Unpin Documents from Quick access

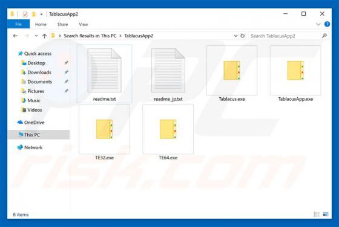pyautogui.click(x=67, y=82)
